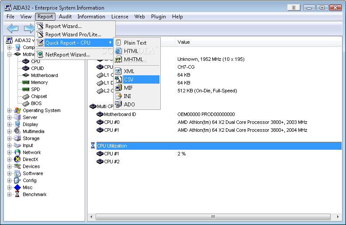
Task: Open the Plugin menu
Action: tap(158, 17)
